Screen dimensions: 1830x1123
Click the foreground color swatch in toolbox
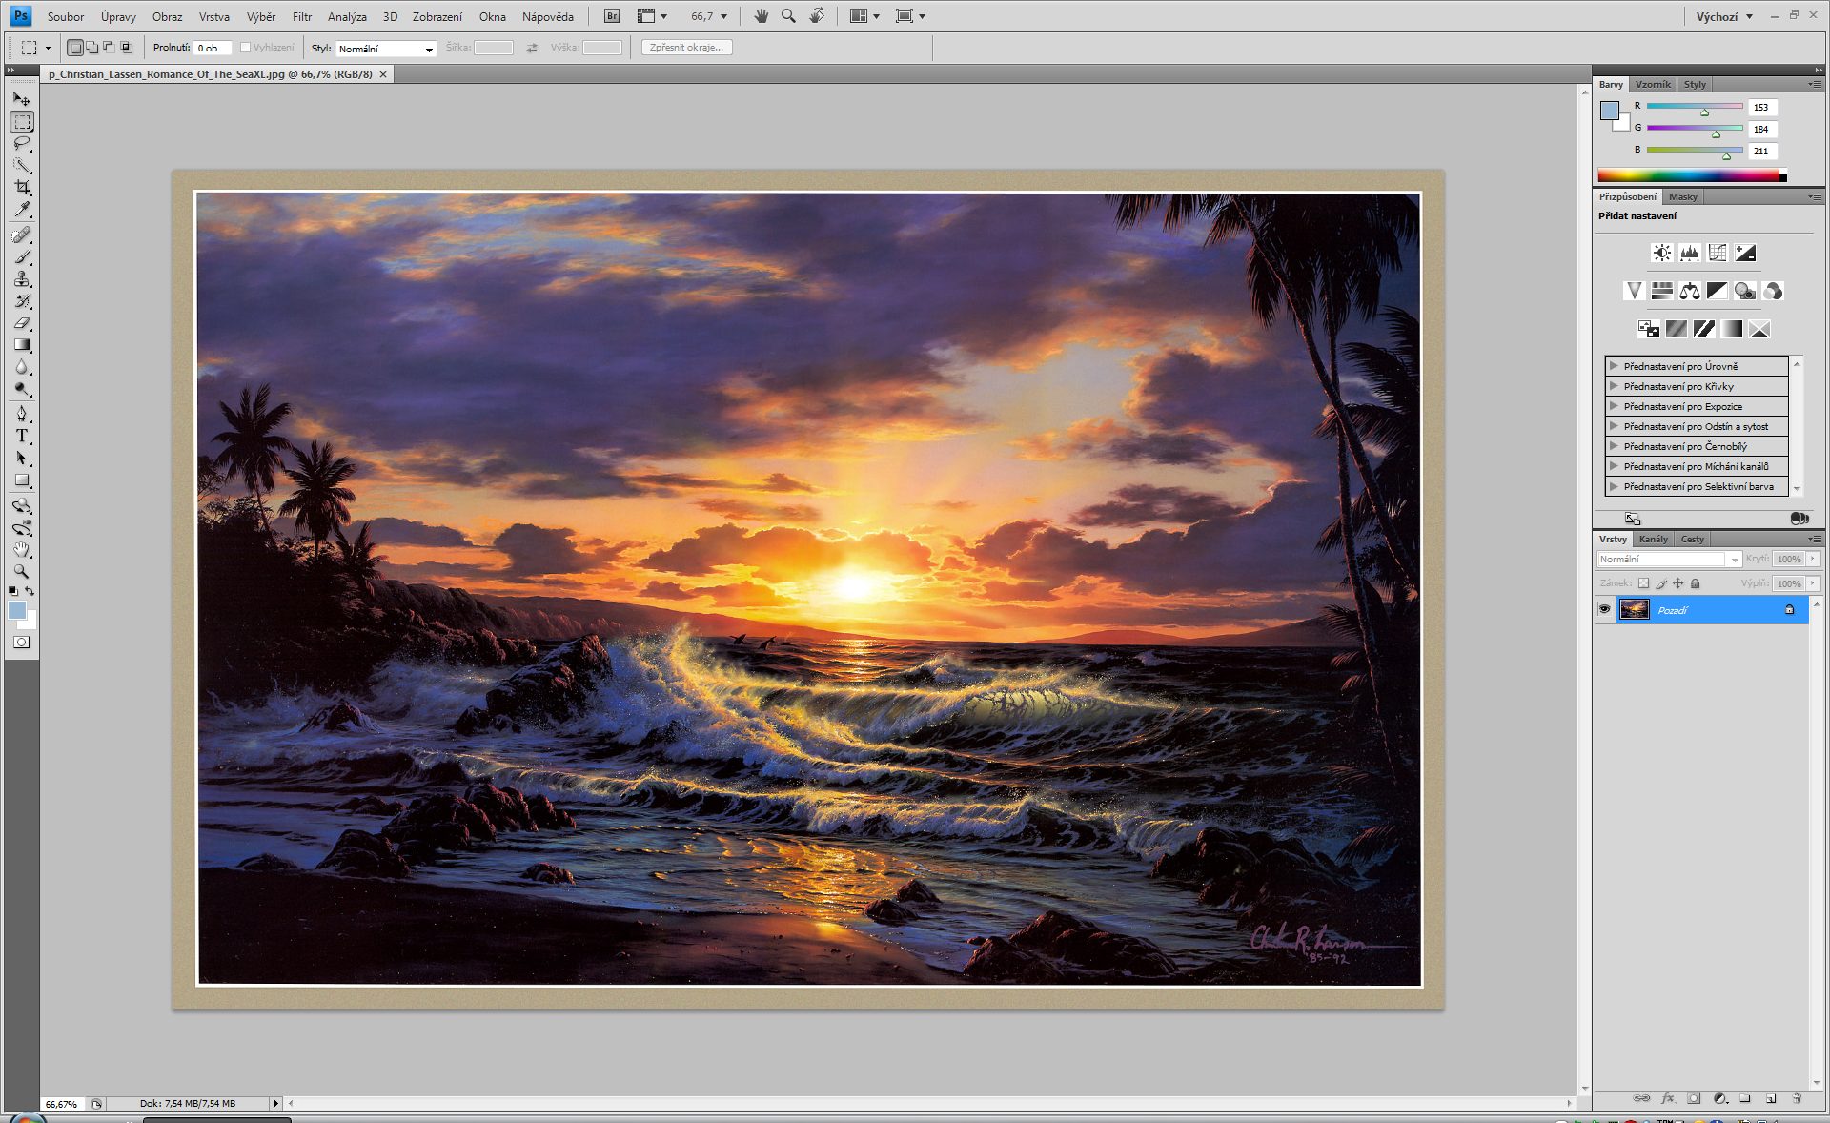click(16, 610)
